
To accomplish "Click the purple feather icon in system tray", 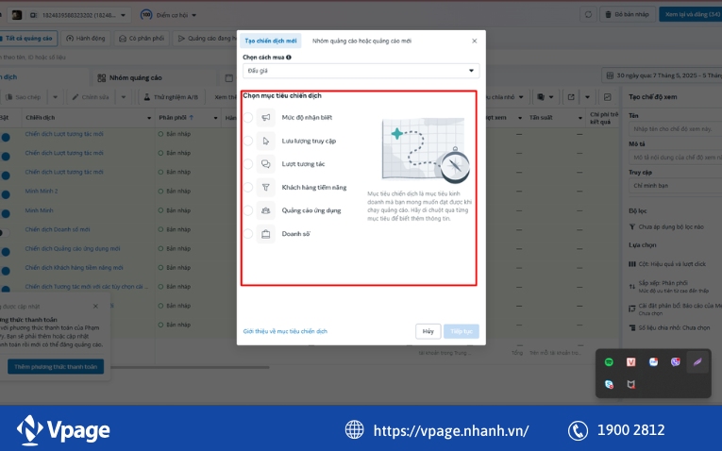I will (x=697, y=362).
